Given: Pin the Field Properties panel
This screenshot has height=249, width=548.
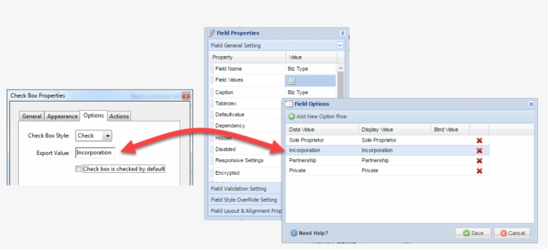Looking at the screenshot, I should (x=342, y=33).
